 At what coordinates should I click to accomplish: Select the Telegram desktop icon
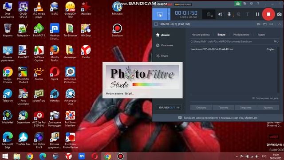point(8,96)
